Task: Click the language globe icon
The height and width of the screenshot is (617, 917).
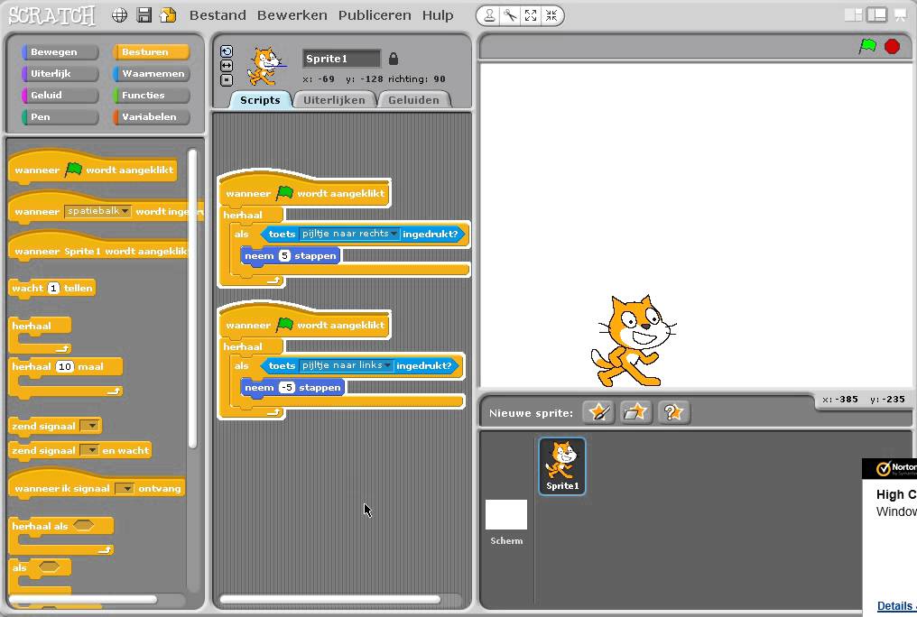Action: tap(119, 15)
